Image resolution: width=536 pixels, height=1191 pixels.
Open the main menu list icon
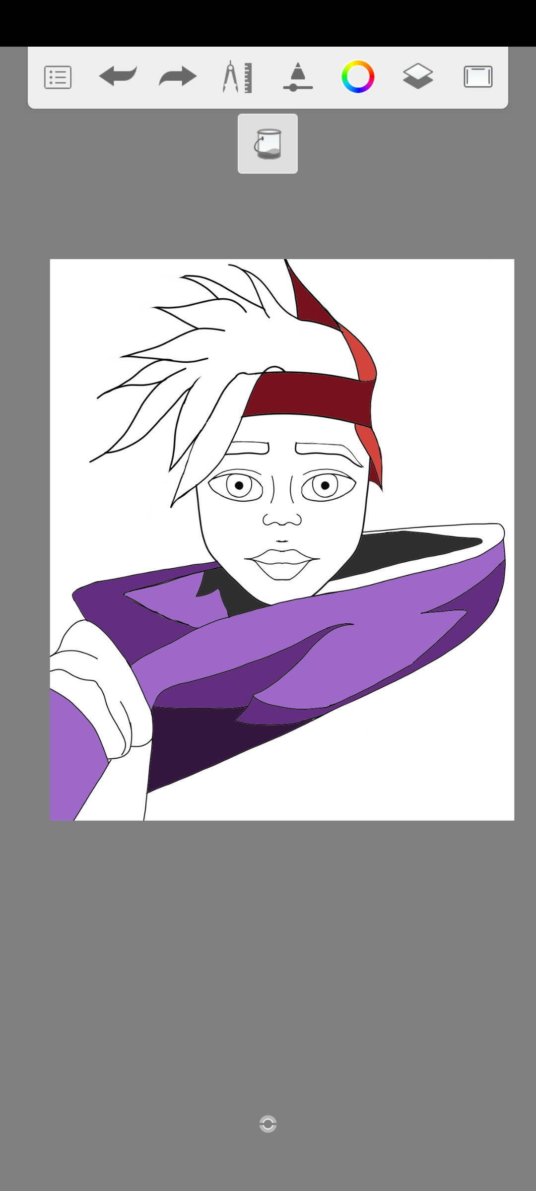coord(58,77)
